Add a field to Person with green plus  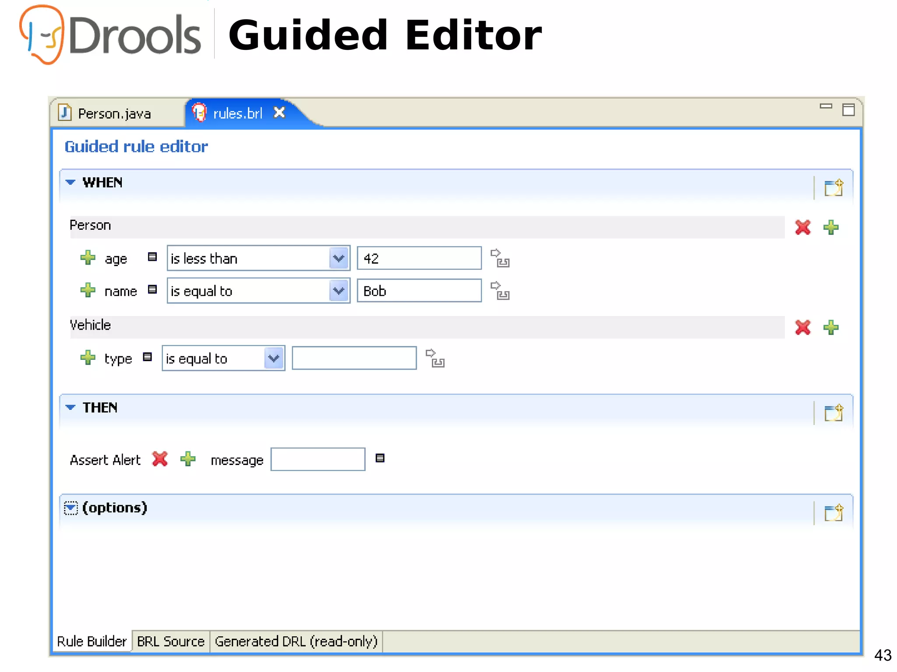(x=831, y=227)
